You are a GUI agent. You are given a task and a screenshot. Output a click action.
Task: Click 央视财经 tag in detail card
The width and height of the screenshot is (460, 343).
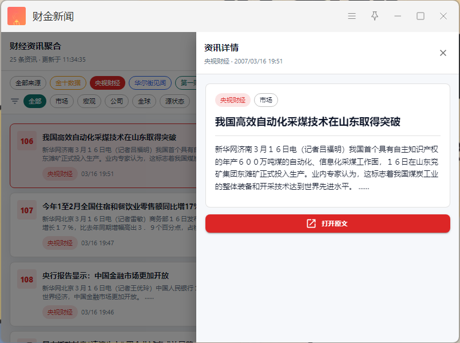click(x=233, y=100)
